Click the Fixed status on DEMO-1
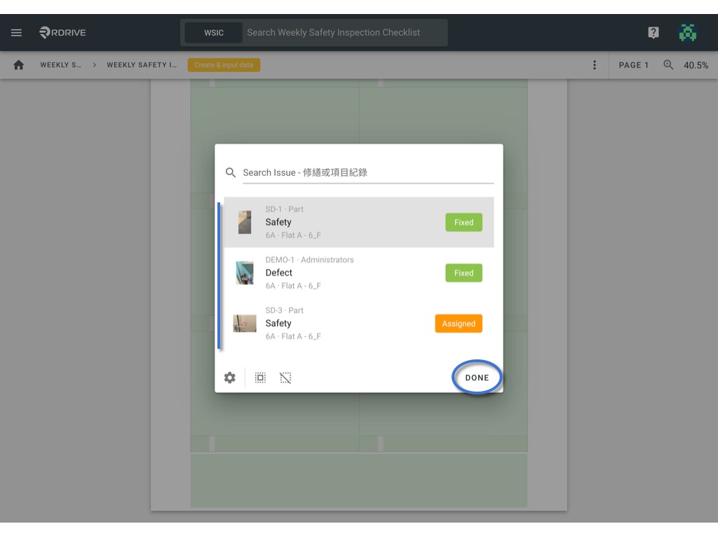 463,273
